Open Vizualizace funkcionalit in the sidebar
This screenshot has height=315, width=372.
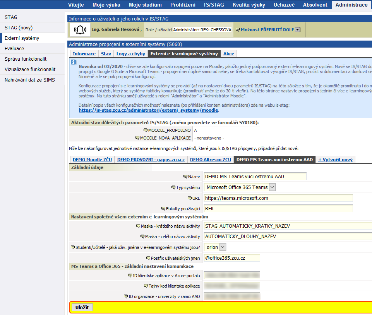32,70
